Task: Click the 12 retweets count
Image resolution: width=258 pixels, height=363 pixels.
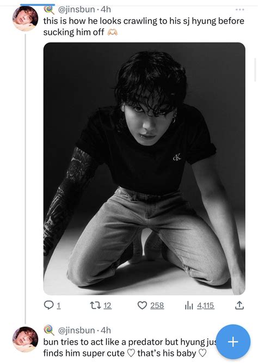Action: [x=107, y=306]
